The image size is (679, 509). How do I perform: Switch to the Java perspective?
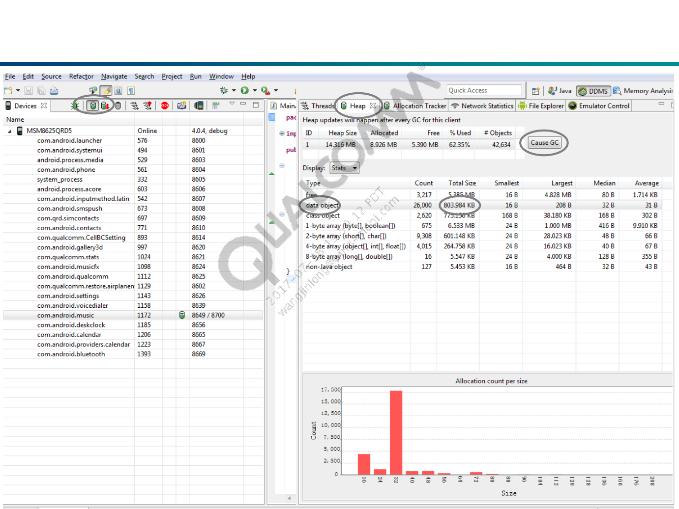pyautogui.click(x=560, y=91)
